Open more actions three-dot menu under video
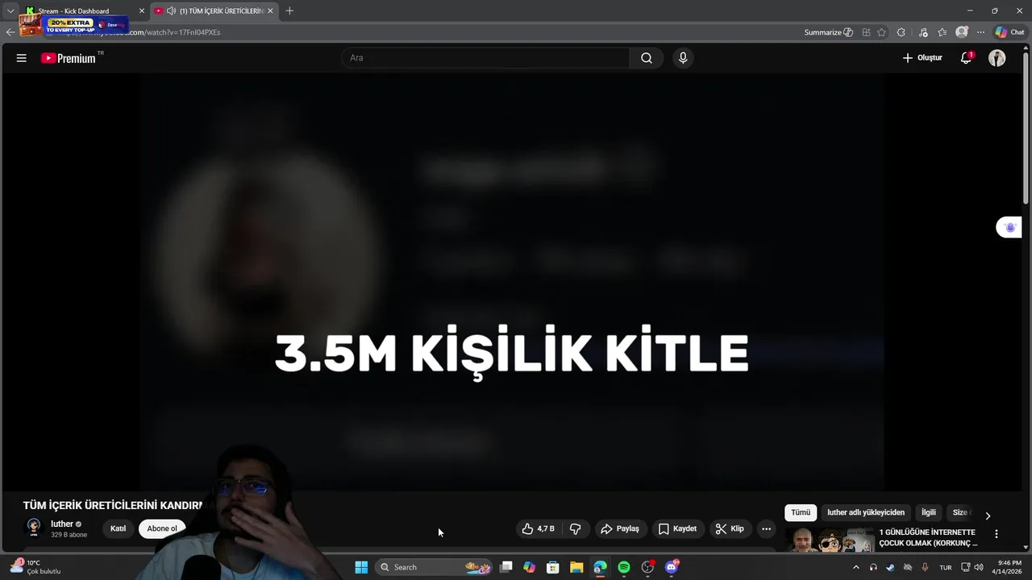 (x=766, y=528)
